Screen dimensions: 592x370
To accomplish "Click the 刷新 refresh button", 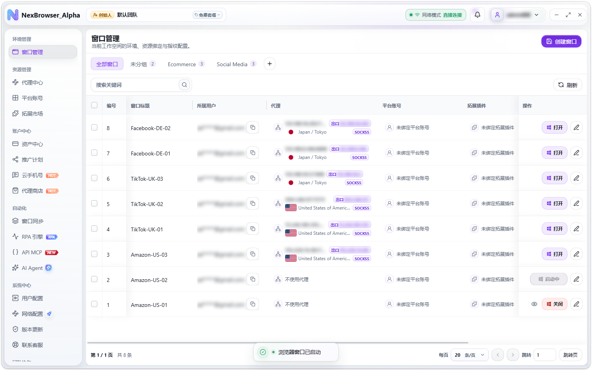I will 568,85.
